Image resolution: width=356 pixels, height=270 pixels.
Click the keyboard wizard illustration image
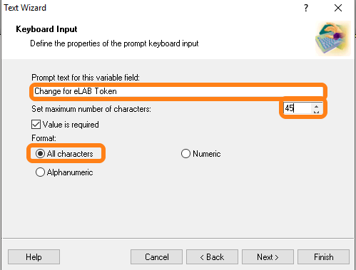point(333,38)
